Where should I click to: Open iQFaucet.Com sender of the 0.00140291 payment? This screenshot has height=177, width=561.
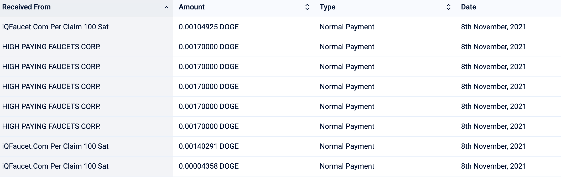pyautogui.click(x=55, y=146)
